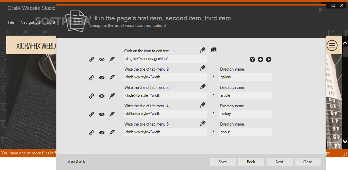Toggle eye icon for tab menu 4 row
This screenshot has width=348, height=170.
102,114
